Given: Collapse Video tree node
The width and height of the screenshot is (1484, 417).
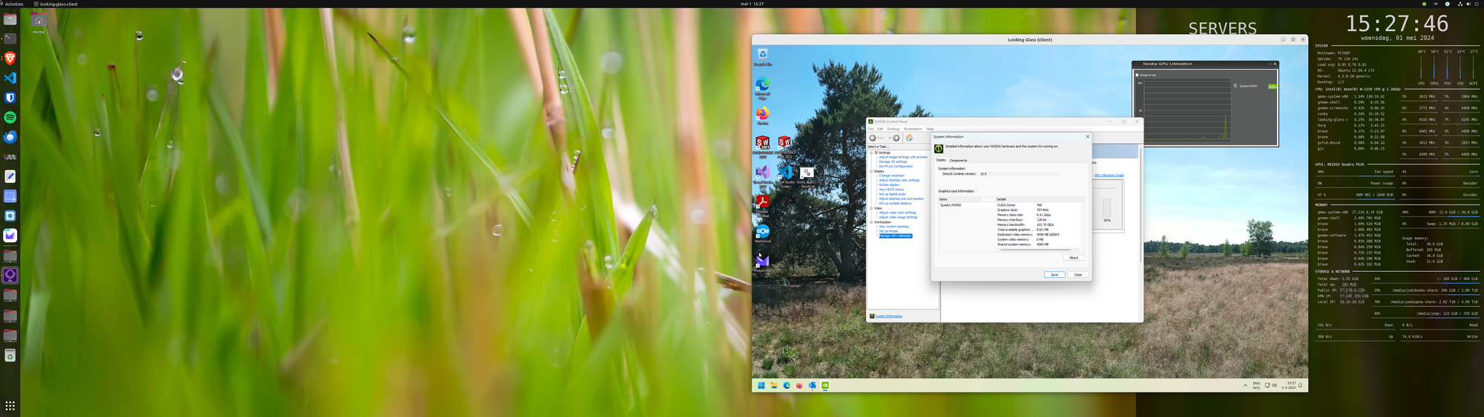Looking at the screenshot, I should pyautogui.click(x=871, y=208).
